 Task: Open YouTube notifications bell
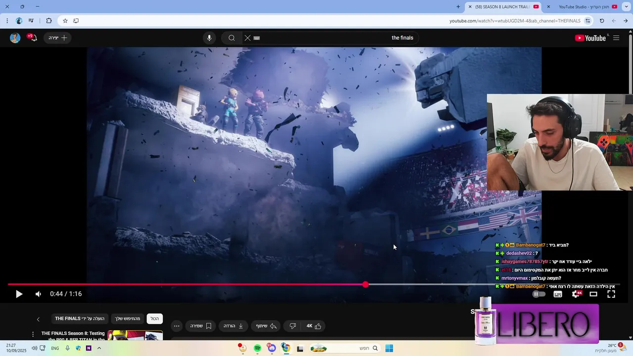[x=33, y=38]
